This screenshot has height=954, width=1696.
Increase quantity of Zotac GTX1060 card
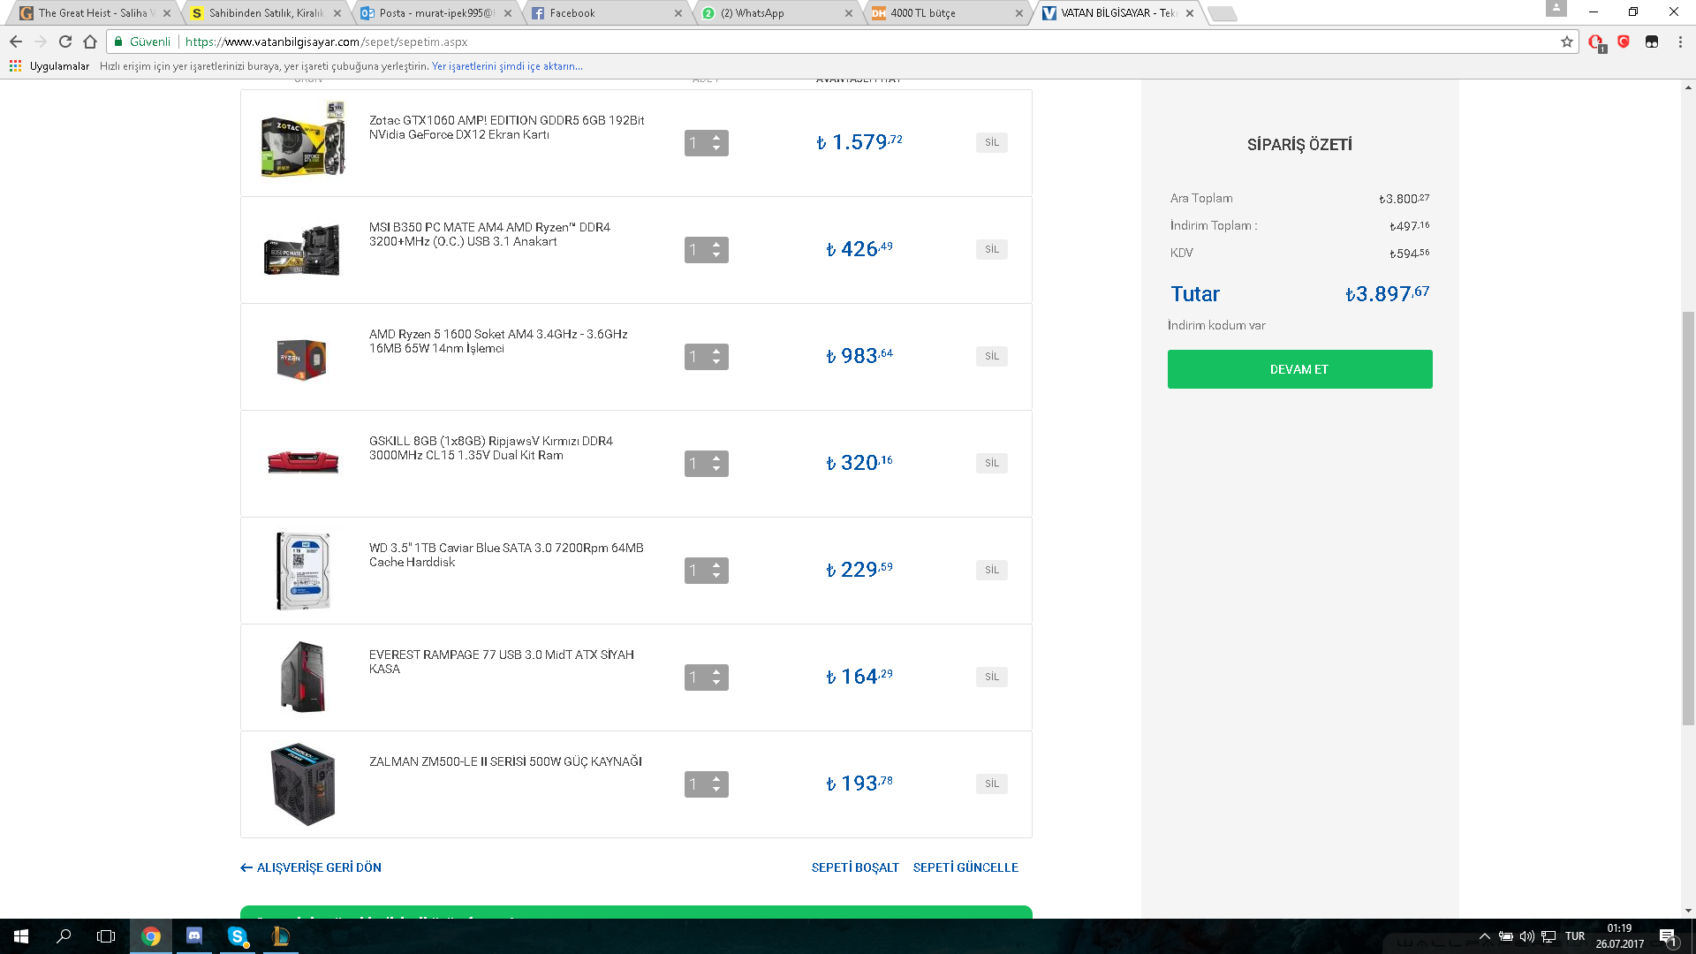tap(716, 137)
